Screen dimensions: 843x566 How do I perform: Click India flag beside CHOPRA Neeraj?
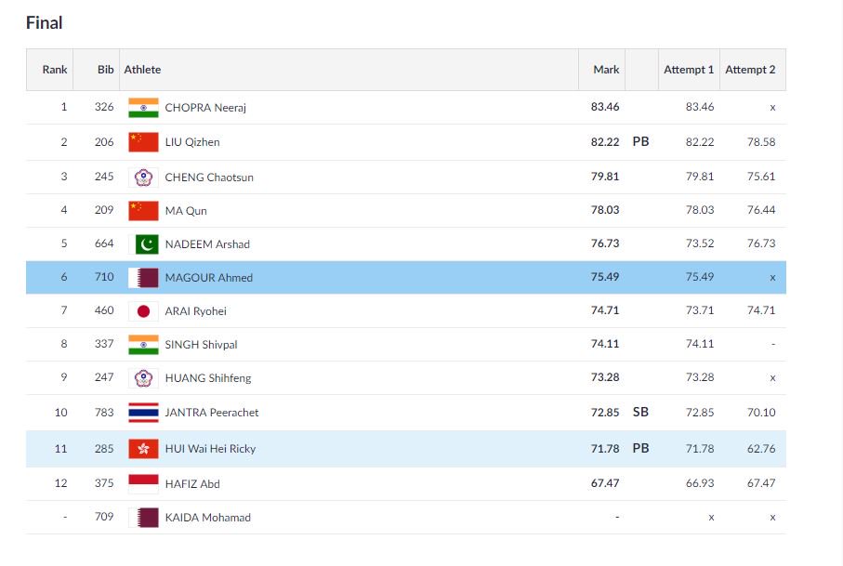click(143, 107)
